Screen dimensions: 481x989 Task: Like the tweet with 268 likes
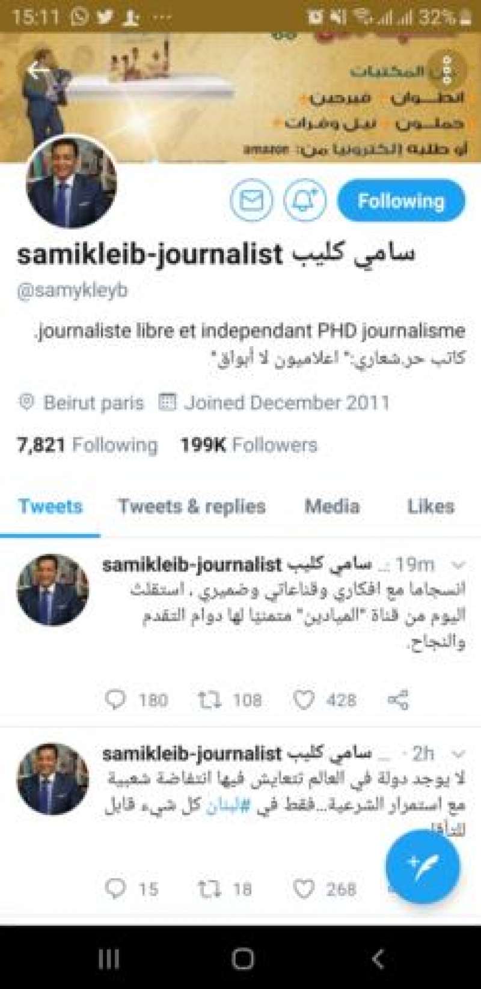[304, 889]
